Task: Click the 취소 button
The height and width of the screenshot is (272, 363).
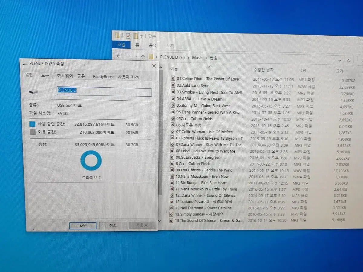Action: [x=113, y=225]
